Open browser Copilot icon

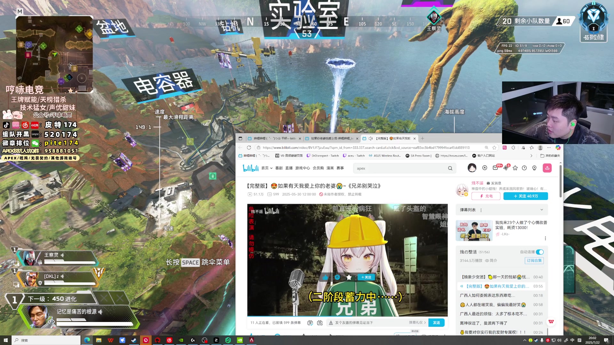pyautogui.click(x=558, y=148)
